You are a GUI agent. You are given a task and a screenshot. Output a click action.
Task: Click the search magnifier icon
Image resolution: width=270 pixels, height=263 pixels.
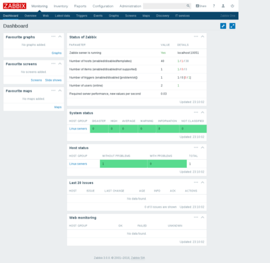[x=188, y=6]
